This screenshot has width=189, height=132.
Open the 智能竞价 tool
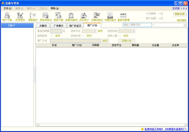[x=33, y=17]
